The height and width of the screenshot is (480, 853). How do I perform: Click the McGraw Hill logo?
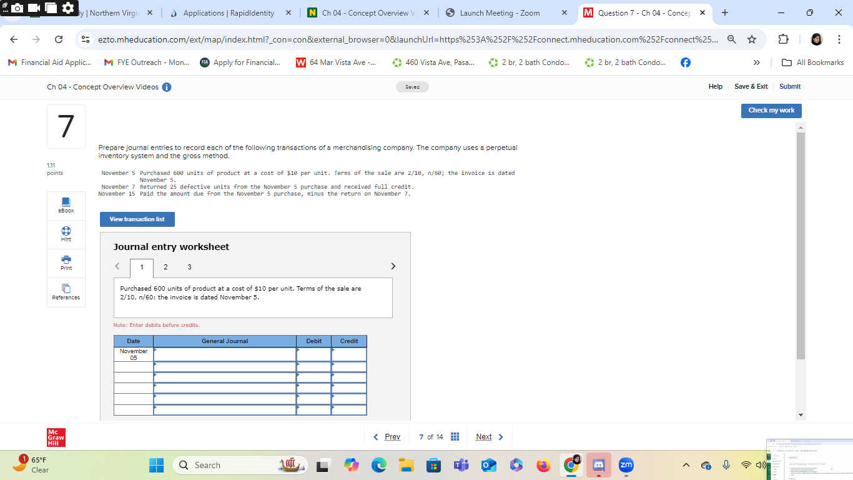point(56,437)
